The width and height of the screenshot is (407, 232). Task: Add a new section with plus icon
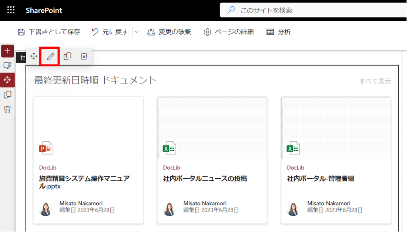pos(7,51)
